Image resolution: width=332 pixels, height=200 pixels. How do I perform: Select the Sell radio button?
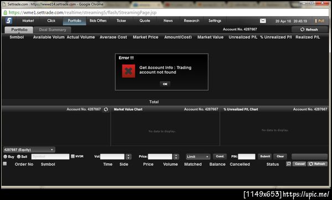(x=19, y=157)
